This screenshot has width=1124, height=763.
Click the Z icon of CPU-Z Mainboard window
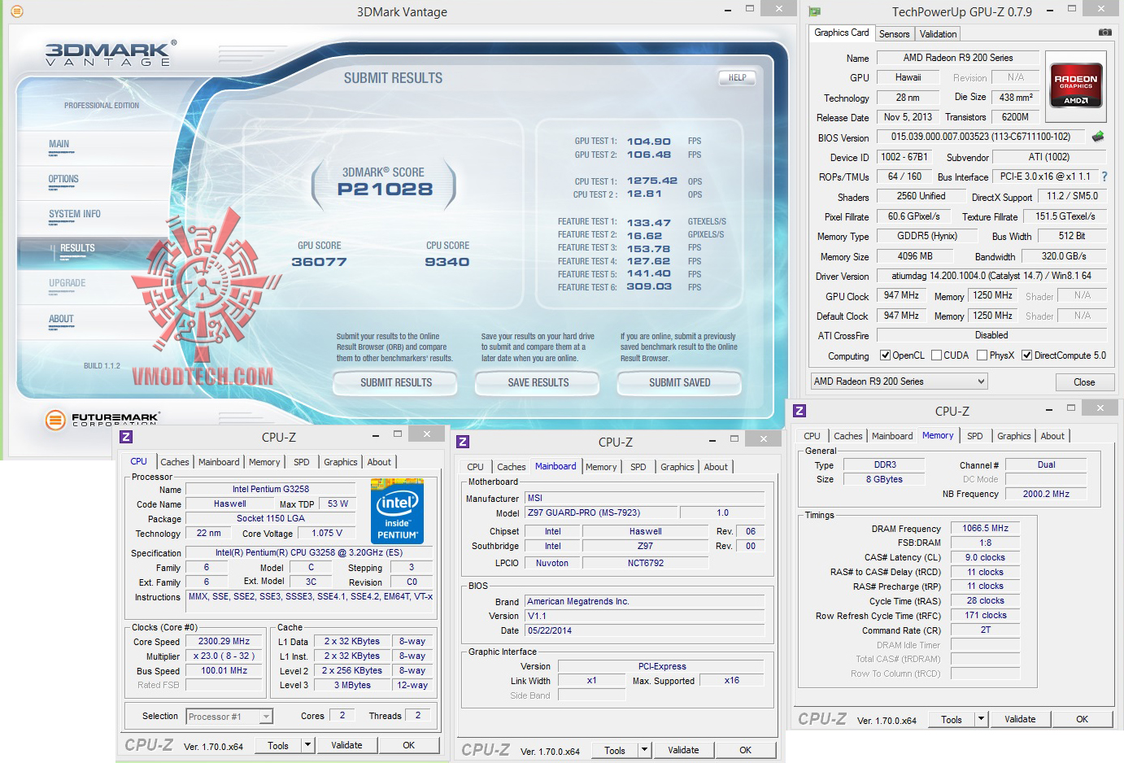463,442
